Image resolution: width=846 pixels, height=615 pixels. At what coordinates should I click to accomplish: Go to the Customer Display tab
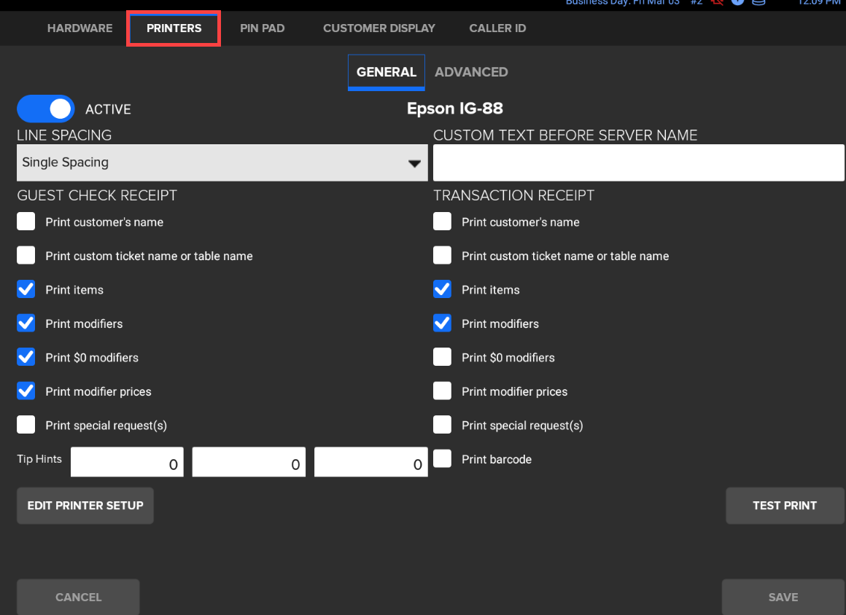click(379, 28)
